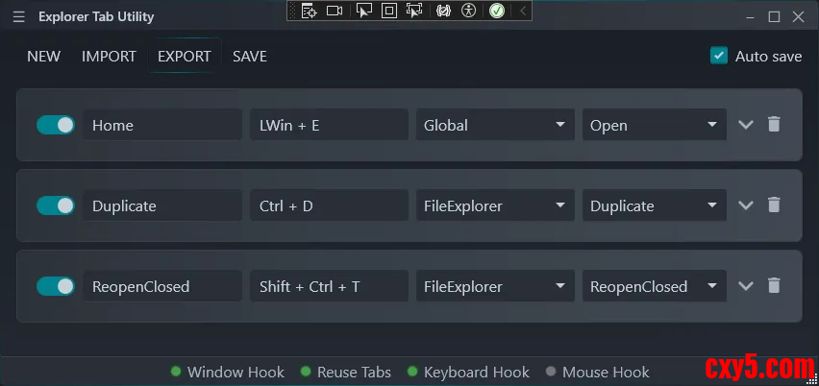Disable the Duplicate hotkey toggle
The image size is (819, 386).
[56, 205]
